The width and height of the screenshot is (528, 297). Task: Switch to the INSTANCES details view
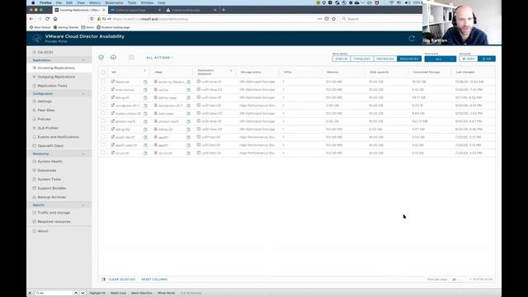[x=385, y=59]
